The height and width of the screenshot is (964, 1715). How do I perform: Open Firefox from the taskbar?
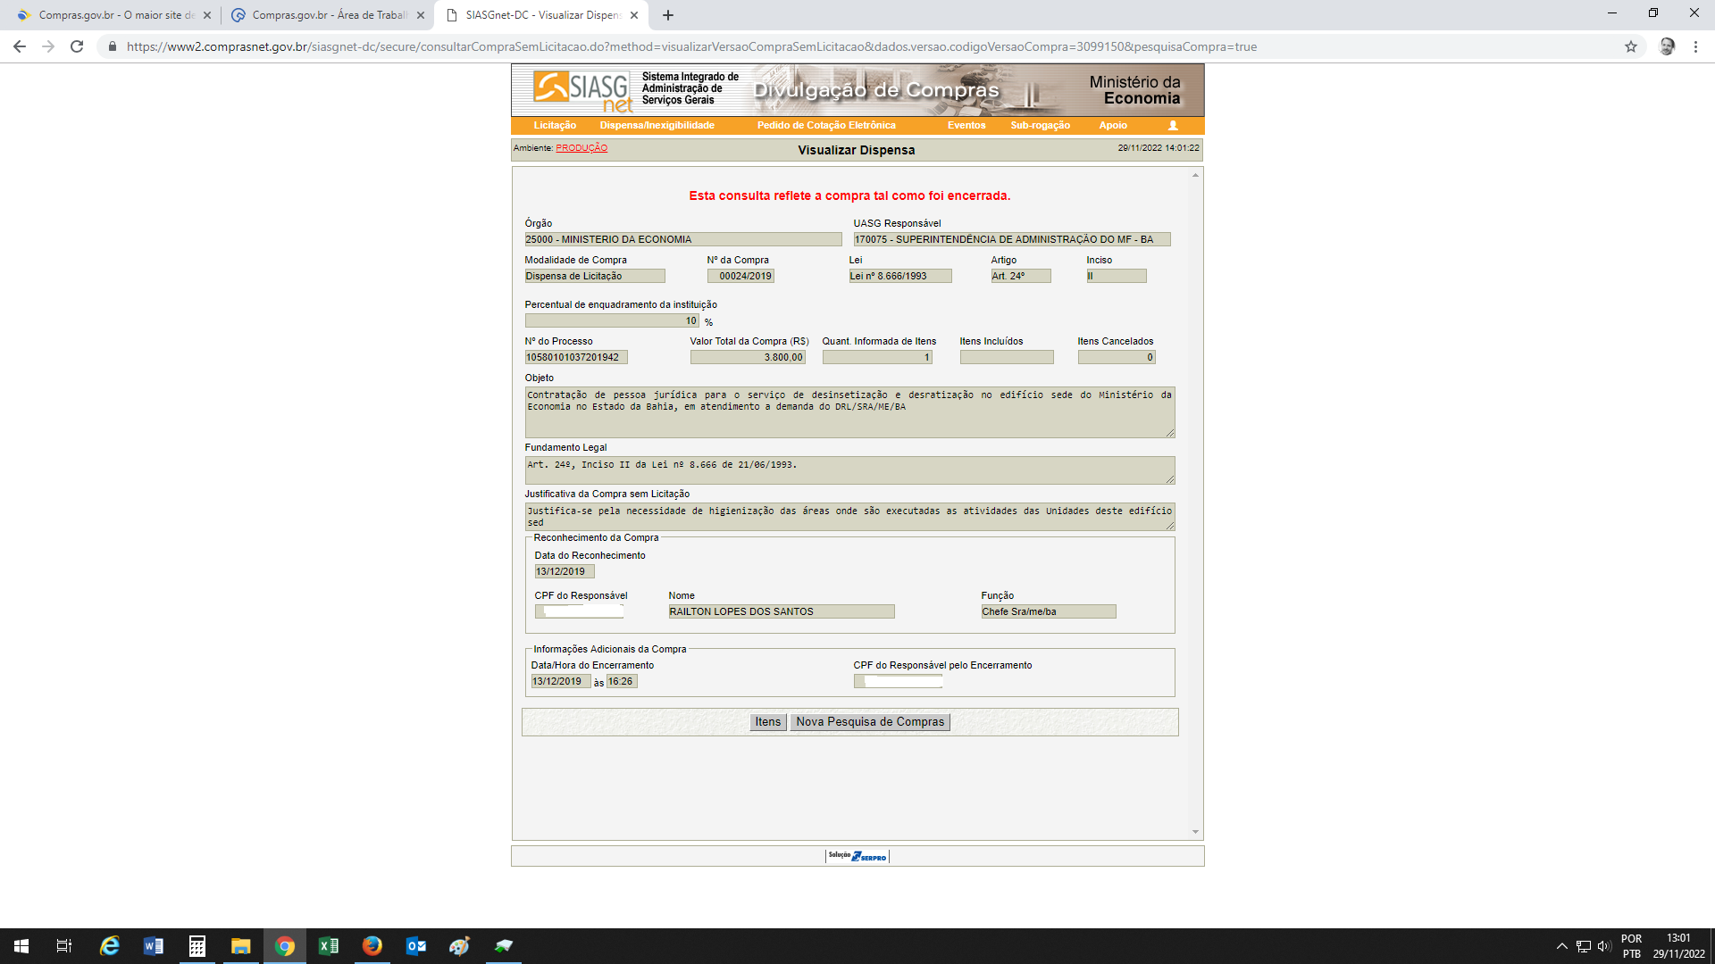(372, 946)
